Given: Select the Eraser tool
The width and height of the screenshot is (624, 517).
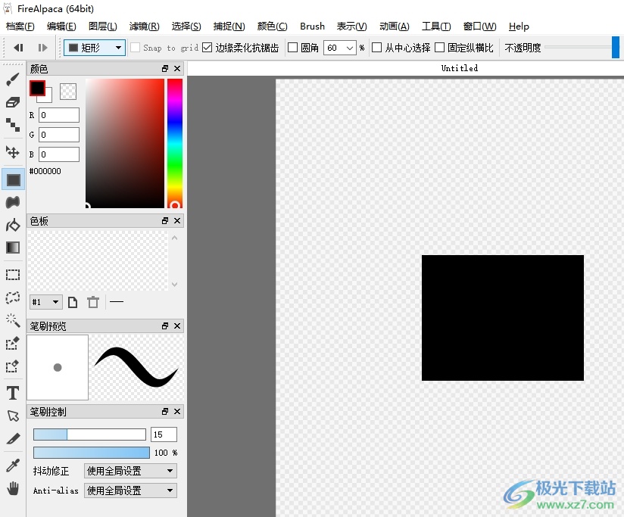Looking at the screenshot, I should [13, 102].
